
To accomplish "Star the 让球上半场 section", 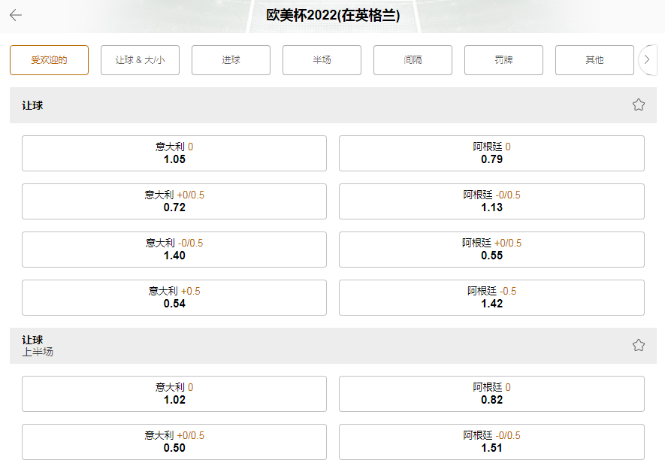I will [638, 344].
